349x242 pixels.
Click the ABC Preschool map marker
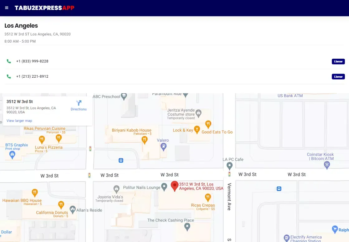pyautogui.click(x=124, y=97)
